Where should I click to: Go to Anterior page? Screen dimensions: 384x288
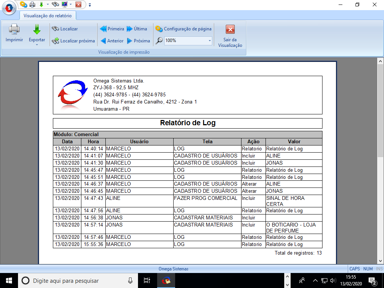tap(112, 41)
